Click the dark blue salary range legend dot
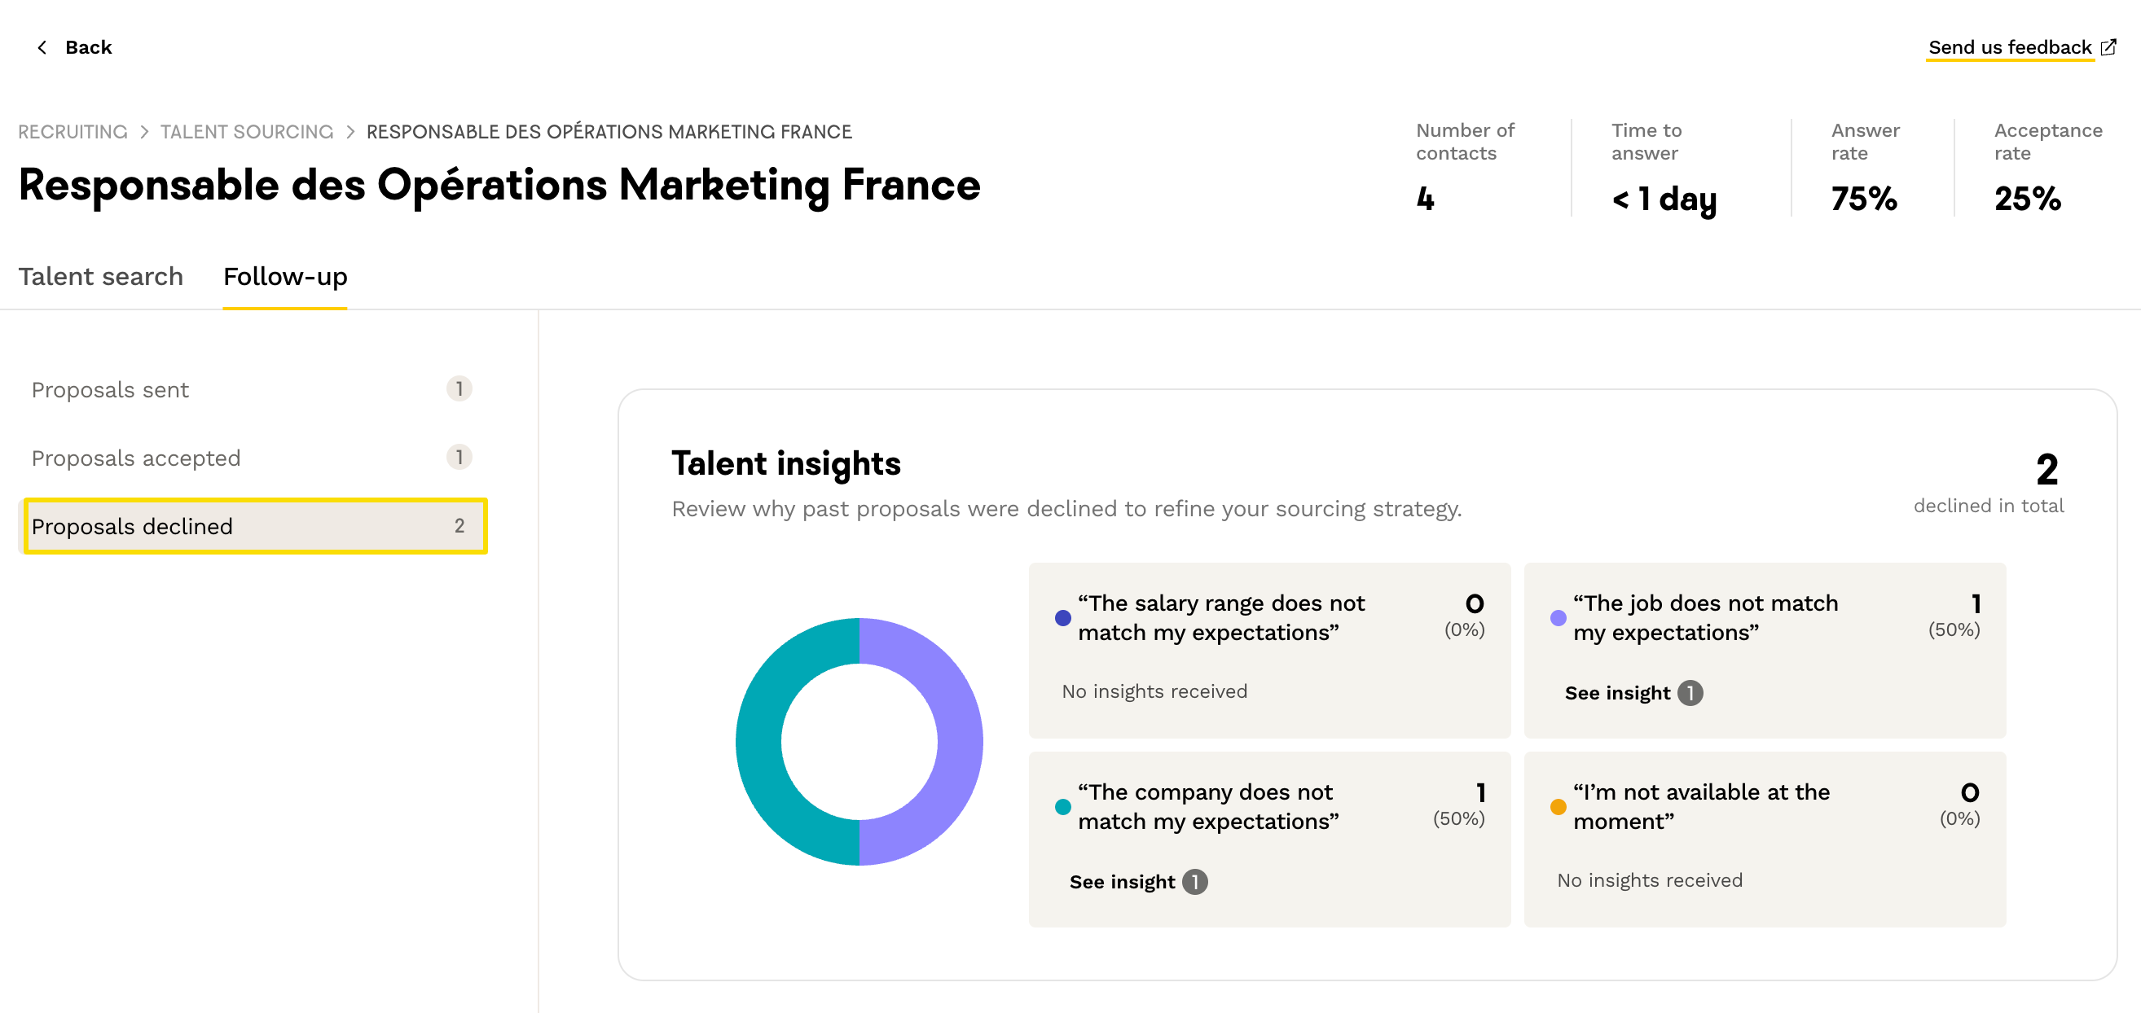Image resolution: width=2141 pixels, height=1013 pixels. (x=1062, y=618)
